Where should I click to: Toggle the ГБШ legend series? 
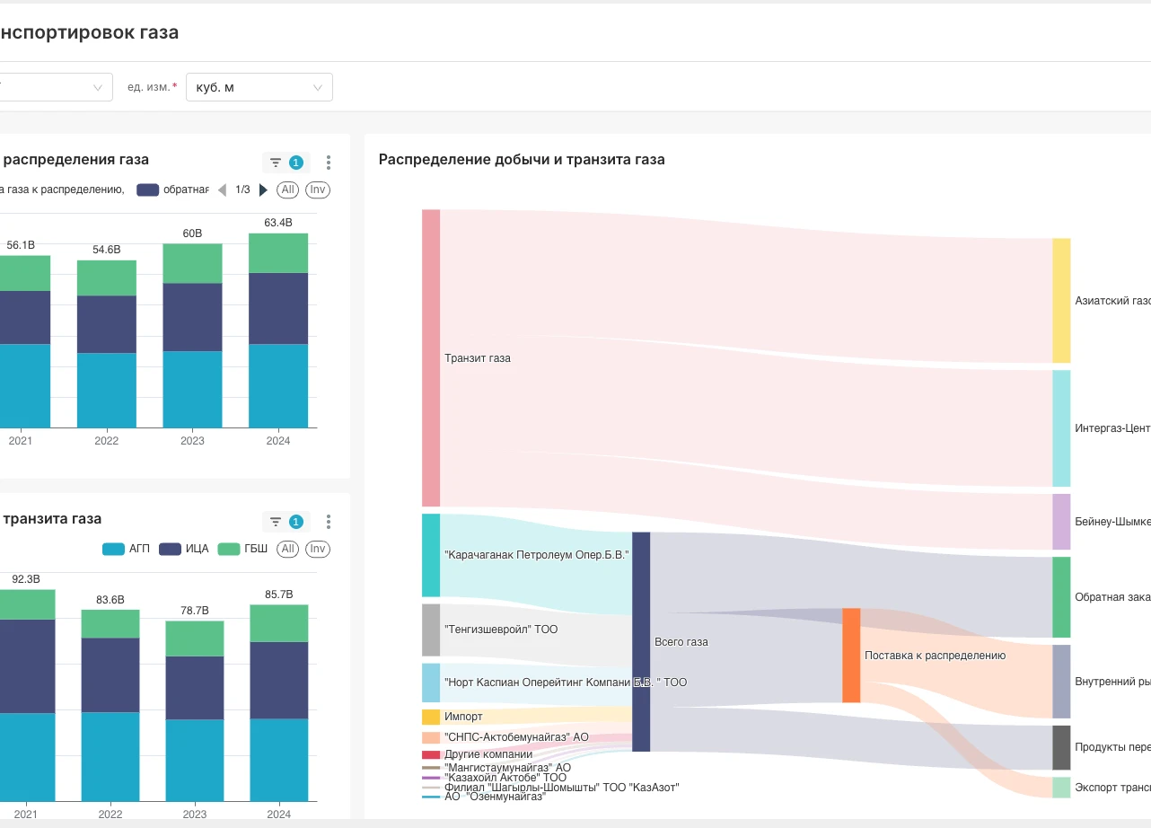(242, 549)
